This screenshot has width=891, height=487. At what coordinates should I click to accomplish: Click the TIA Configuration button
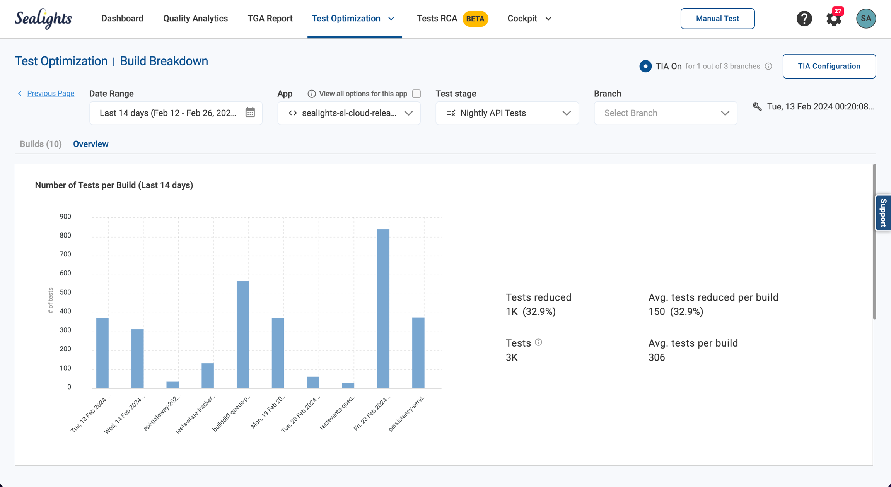tap(829, 66)
